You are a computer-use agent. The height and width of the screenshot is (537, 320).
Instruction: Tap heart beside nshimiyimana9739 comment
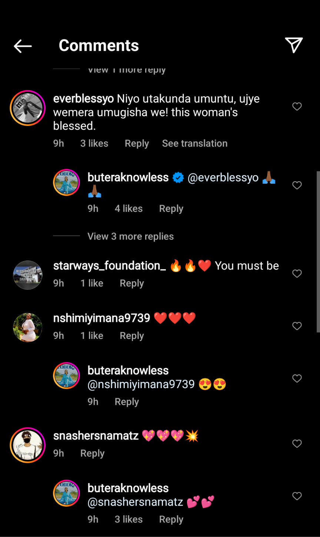(x=297, y=326)
